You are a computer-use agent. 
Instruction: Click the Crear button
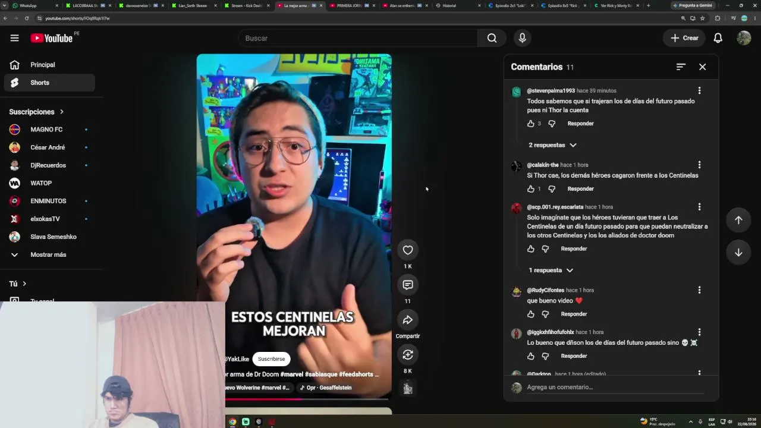(x=684, y=38)
